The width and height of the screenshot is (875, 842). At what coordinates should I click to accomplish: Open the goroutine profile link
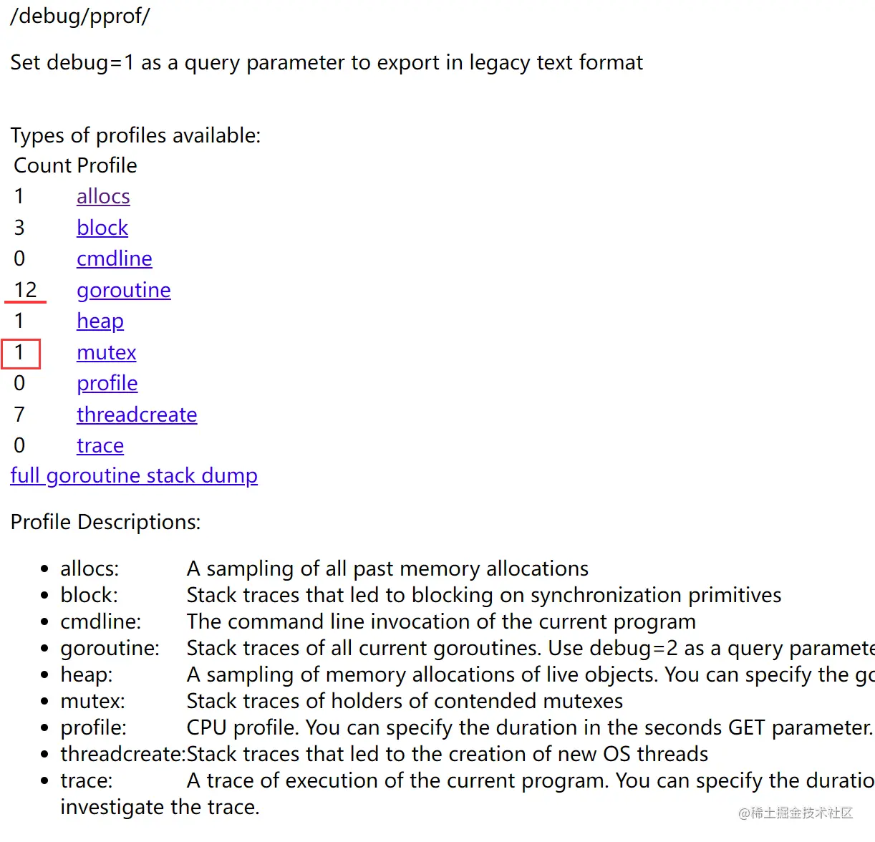click(x=123, y=291)
